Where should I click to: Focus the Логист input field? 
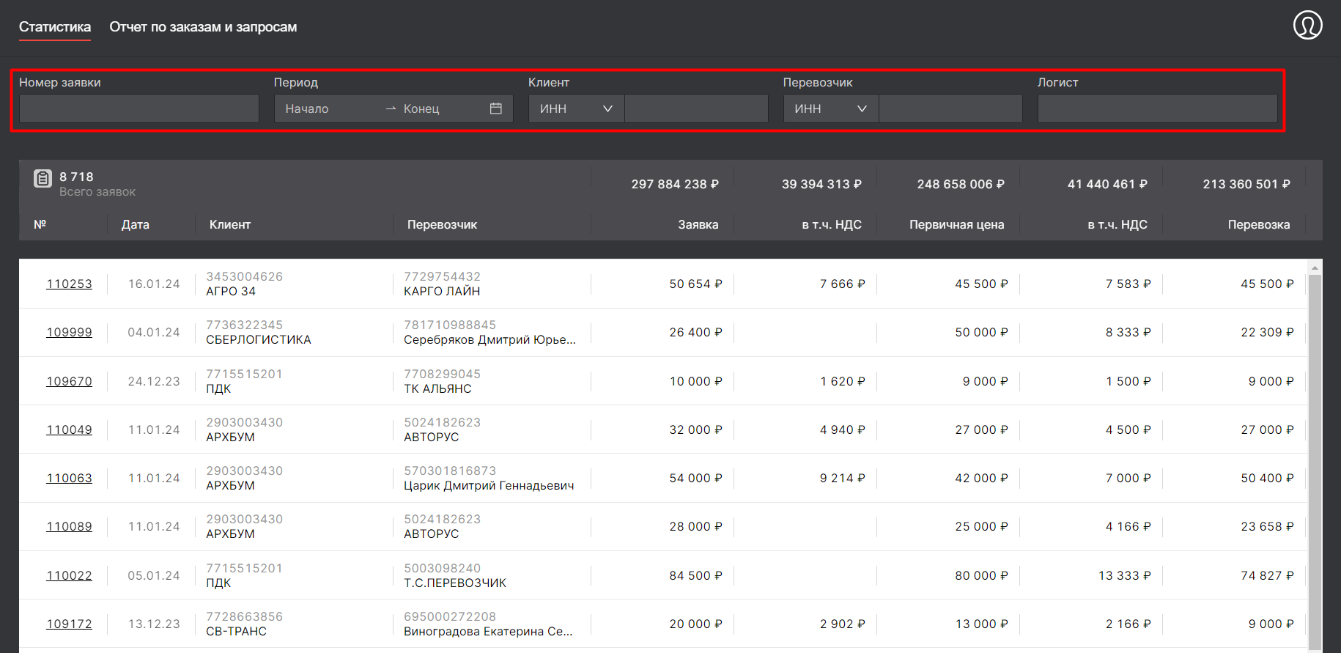(1158, 108)
